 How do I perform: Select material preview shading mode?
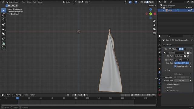150,2
